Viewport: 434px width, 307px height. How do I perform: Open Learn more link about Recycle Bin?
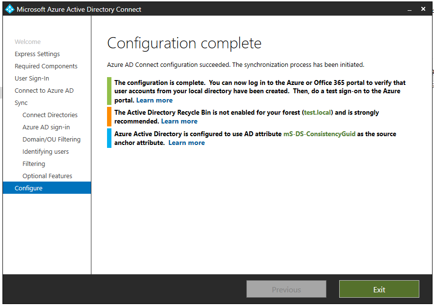pyautogui.click(x=179, y=122)
